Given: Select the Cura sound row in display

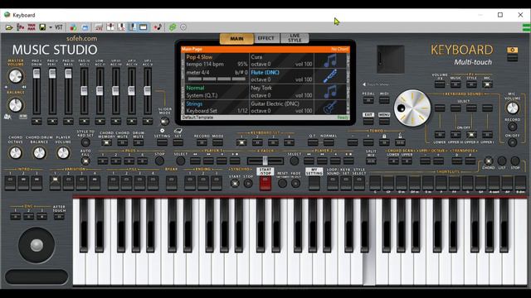Looking at the screenshot, I should (x=281, y=60).
